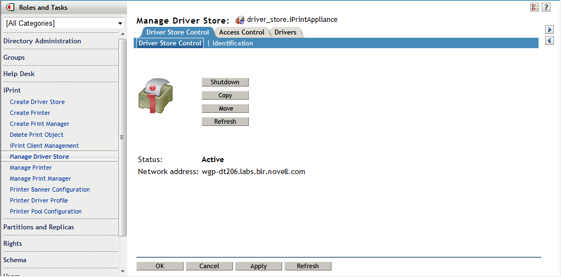Collapse the iPrint role
Viewport: 561px width, 277px height.
point(12,90)
